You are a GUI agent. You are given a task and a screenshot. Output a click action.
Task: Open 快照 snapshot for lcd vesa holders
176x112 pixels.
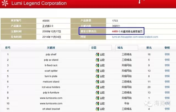[167, 87]
